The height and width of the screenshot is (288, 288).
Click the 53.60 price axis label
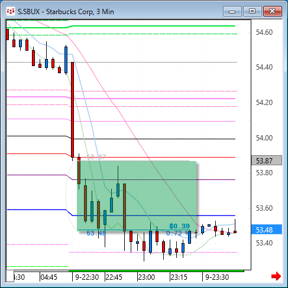[x=264, y=208]
